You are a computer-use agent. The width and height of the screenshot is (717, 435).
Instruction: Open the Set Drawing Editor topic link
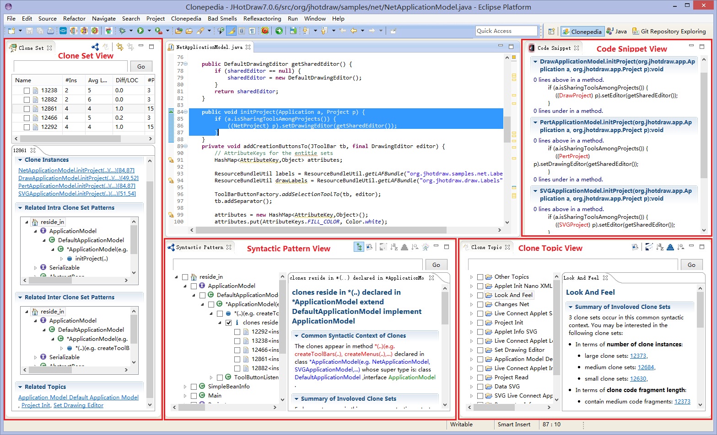tap(78, 405)
